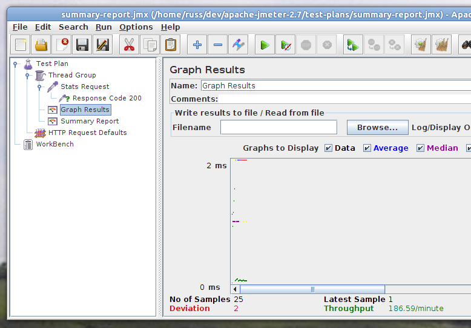Screen dimensions: 471x328
Task: Click the greyed Shutdown test icon
Action: pos(326,45)
